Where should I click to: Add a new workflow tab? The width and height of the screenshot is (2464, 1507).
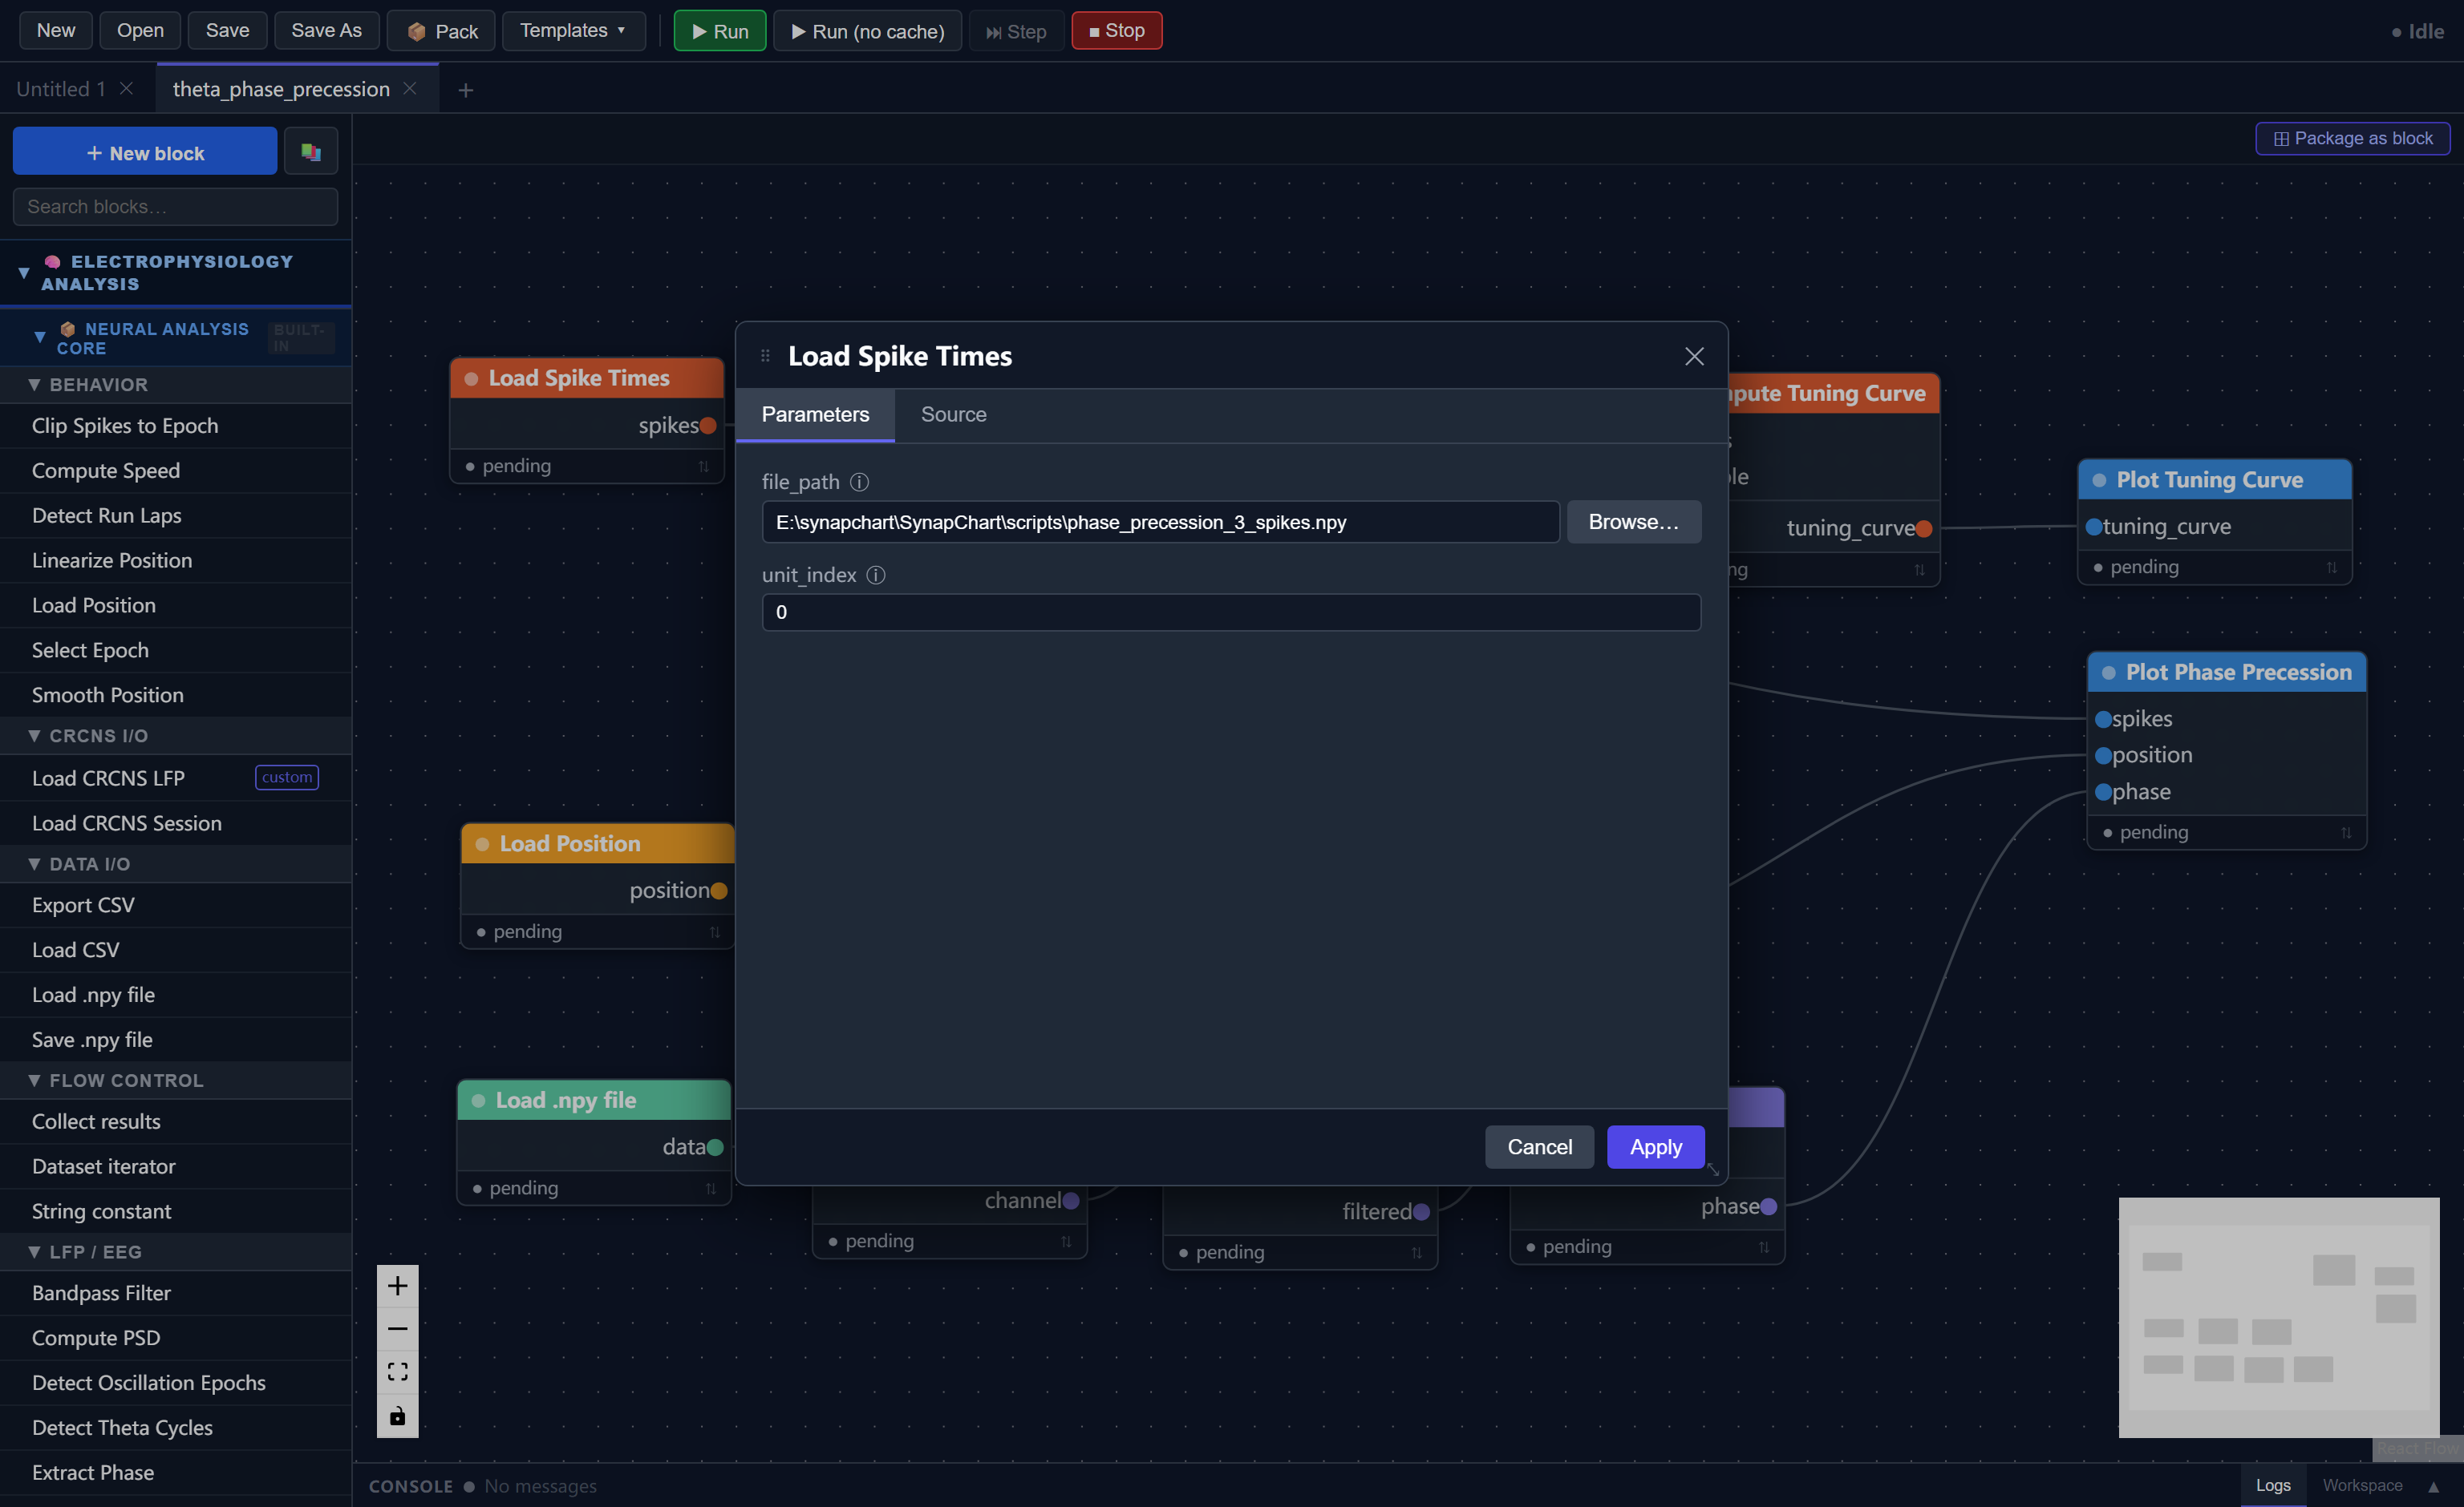point(465,90)
